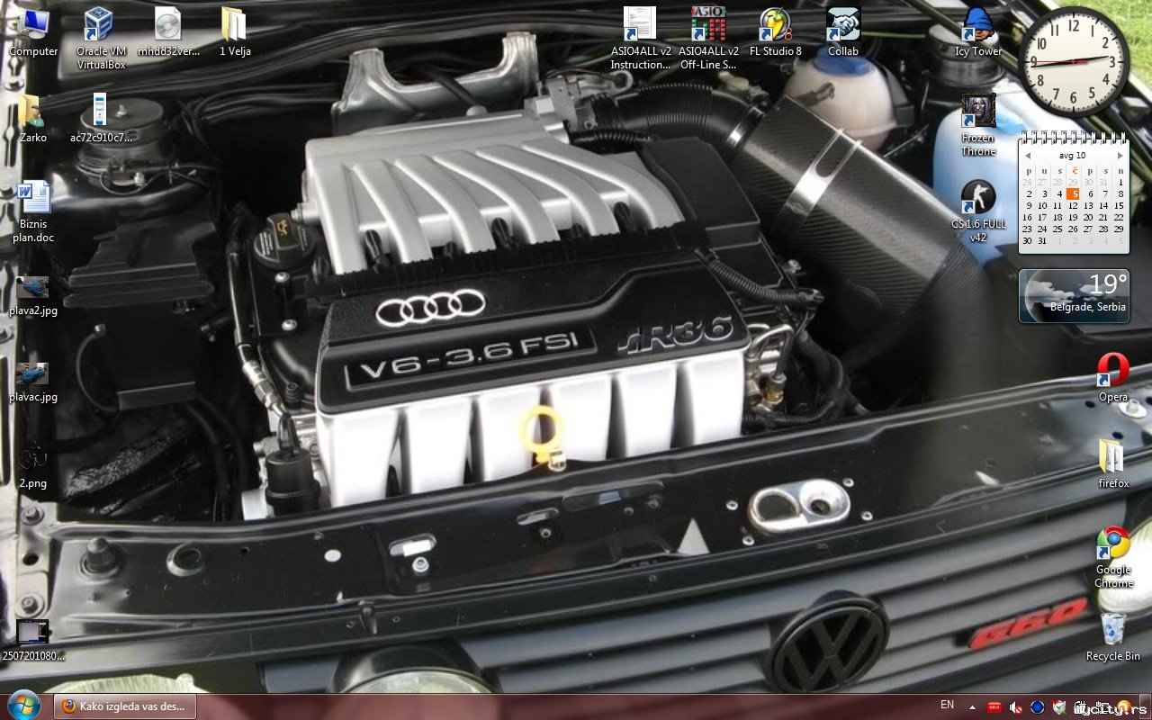This screenshot has width=1152, height=720.
Task: Select the Collab shortcut icon
Action: (x=843, y=32)
